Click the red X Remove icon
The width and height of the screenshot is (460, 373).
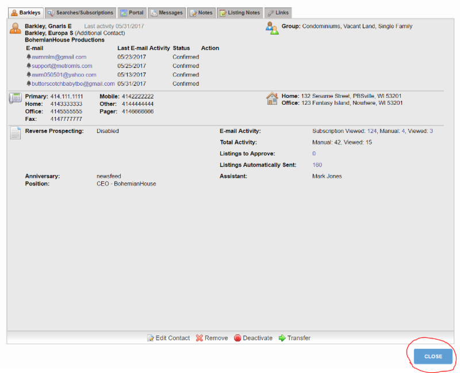[x=200, y=338]
